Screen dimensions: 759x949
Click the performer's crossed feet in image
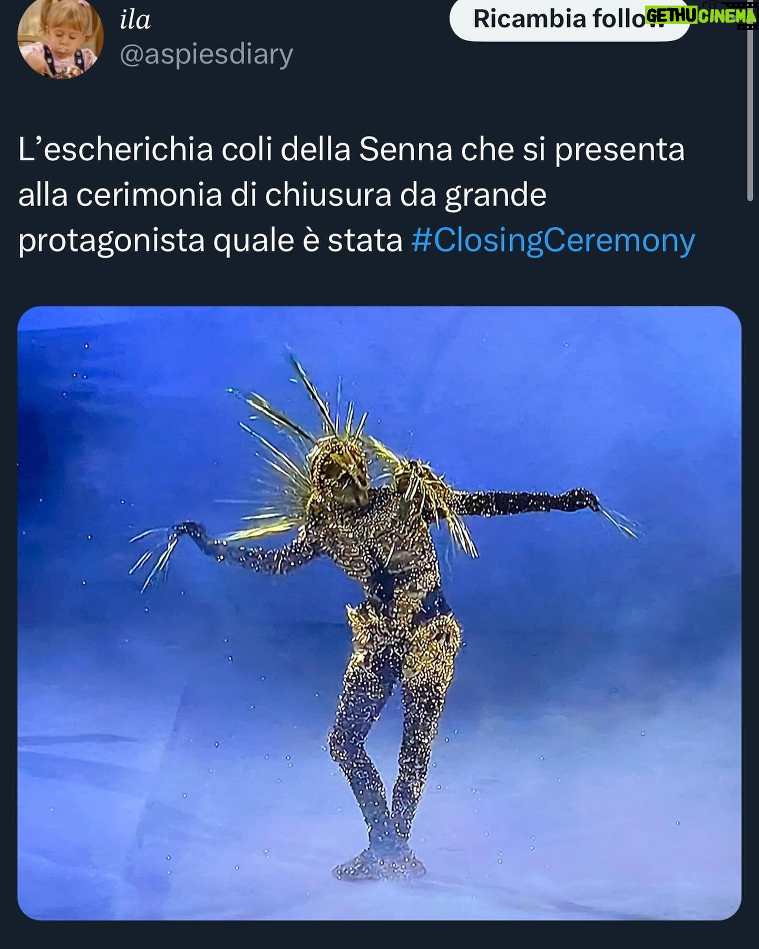point(378,866)
